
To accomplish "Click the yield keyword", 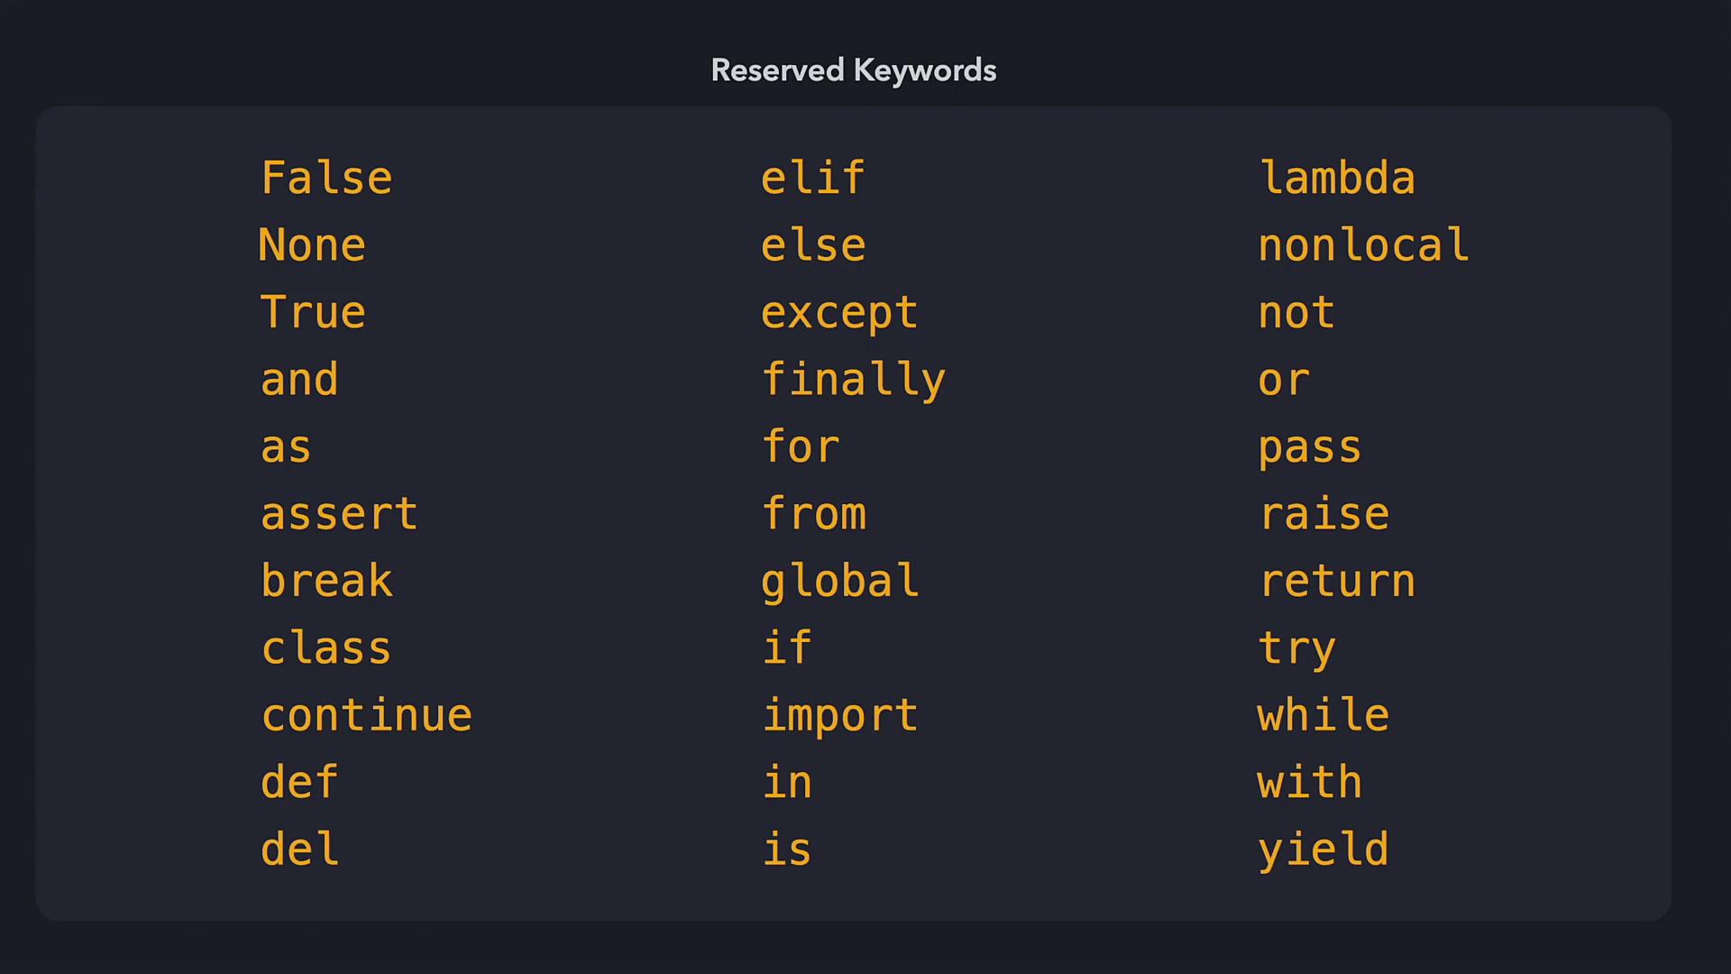I will 1323,850.
